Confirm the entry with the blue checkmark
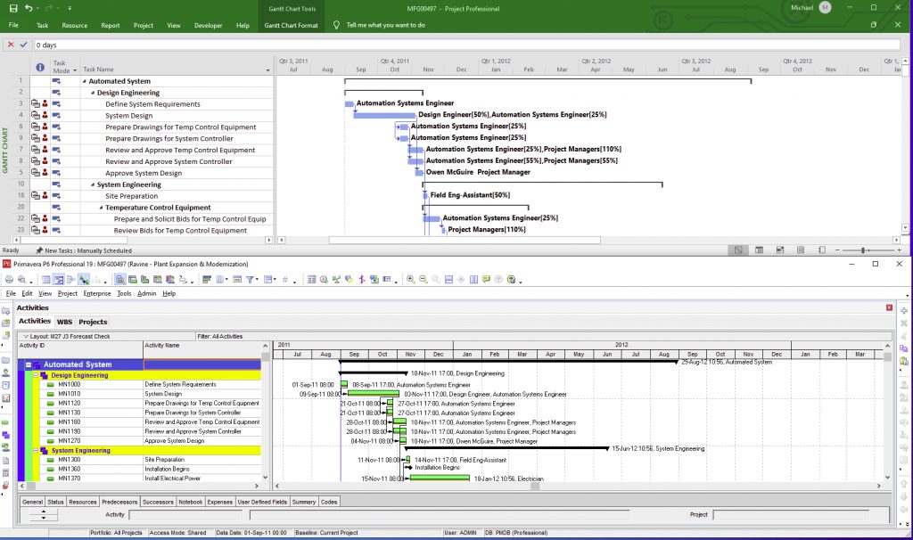The width and height of the screenshot is (913, 540). (x=24, y=45)
